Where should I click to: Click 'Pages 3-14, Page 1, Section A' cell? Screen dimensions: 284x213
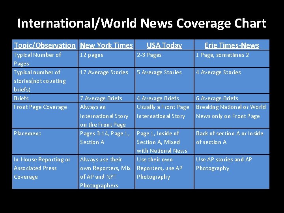click(x=106, y=142)
